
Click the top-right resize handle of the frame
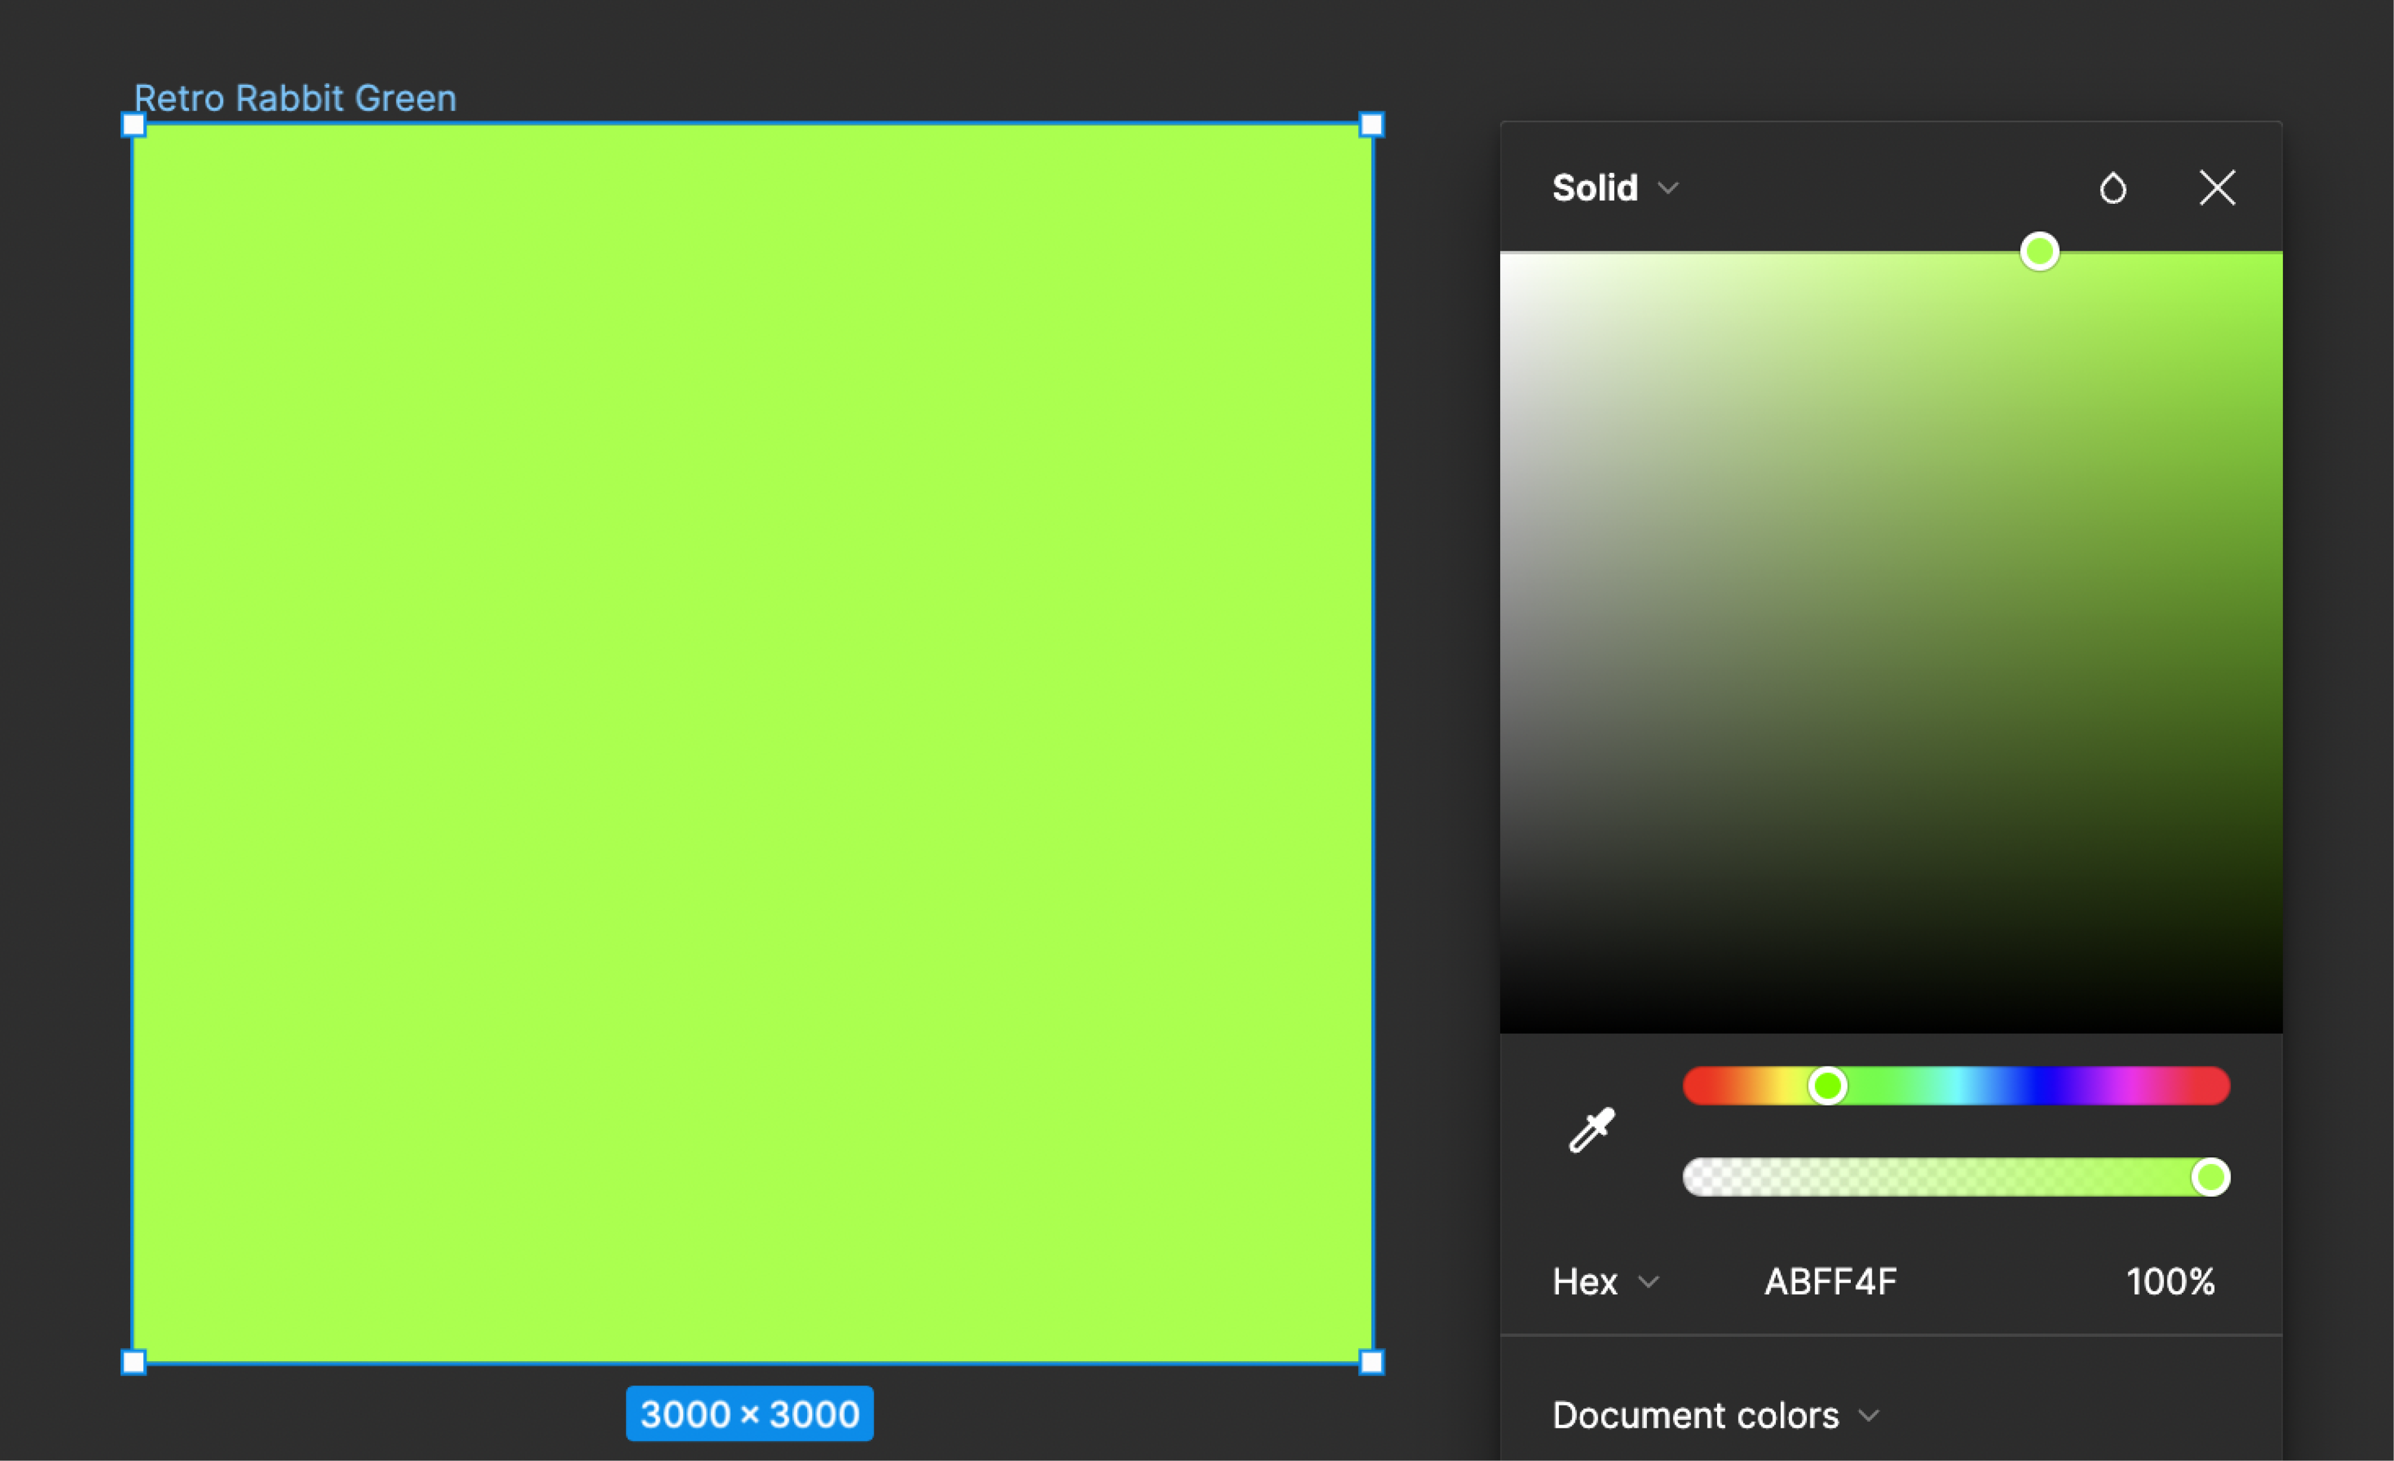(x=1372, y=124)
